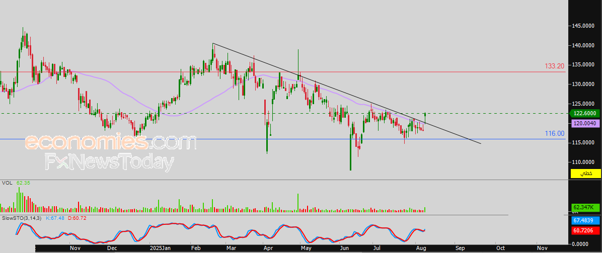Click the Dec date axis label
Image resolution: width=602 pixels, height=253 pixels.
coord(112,248)
